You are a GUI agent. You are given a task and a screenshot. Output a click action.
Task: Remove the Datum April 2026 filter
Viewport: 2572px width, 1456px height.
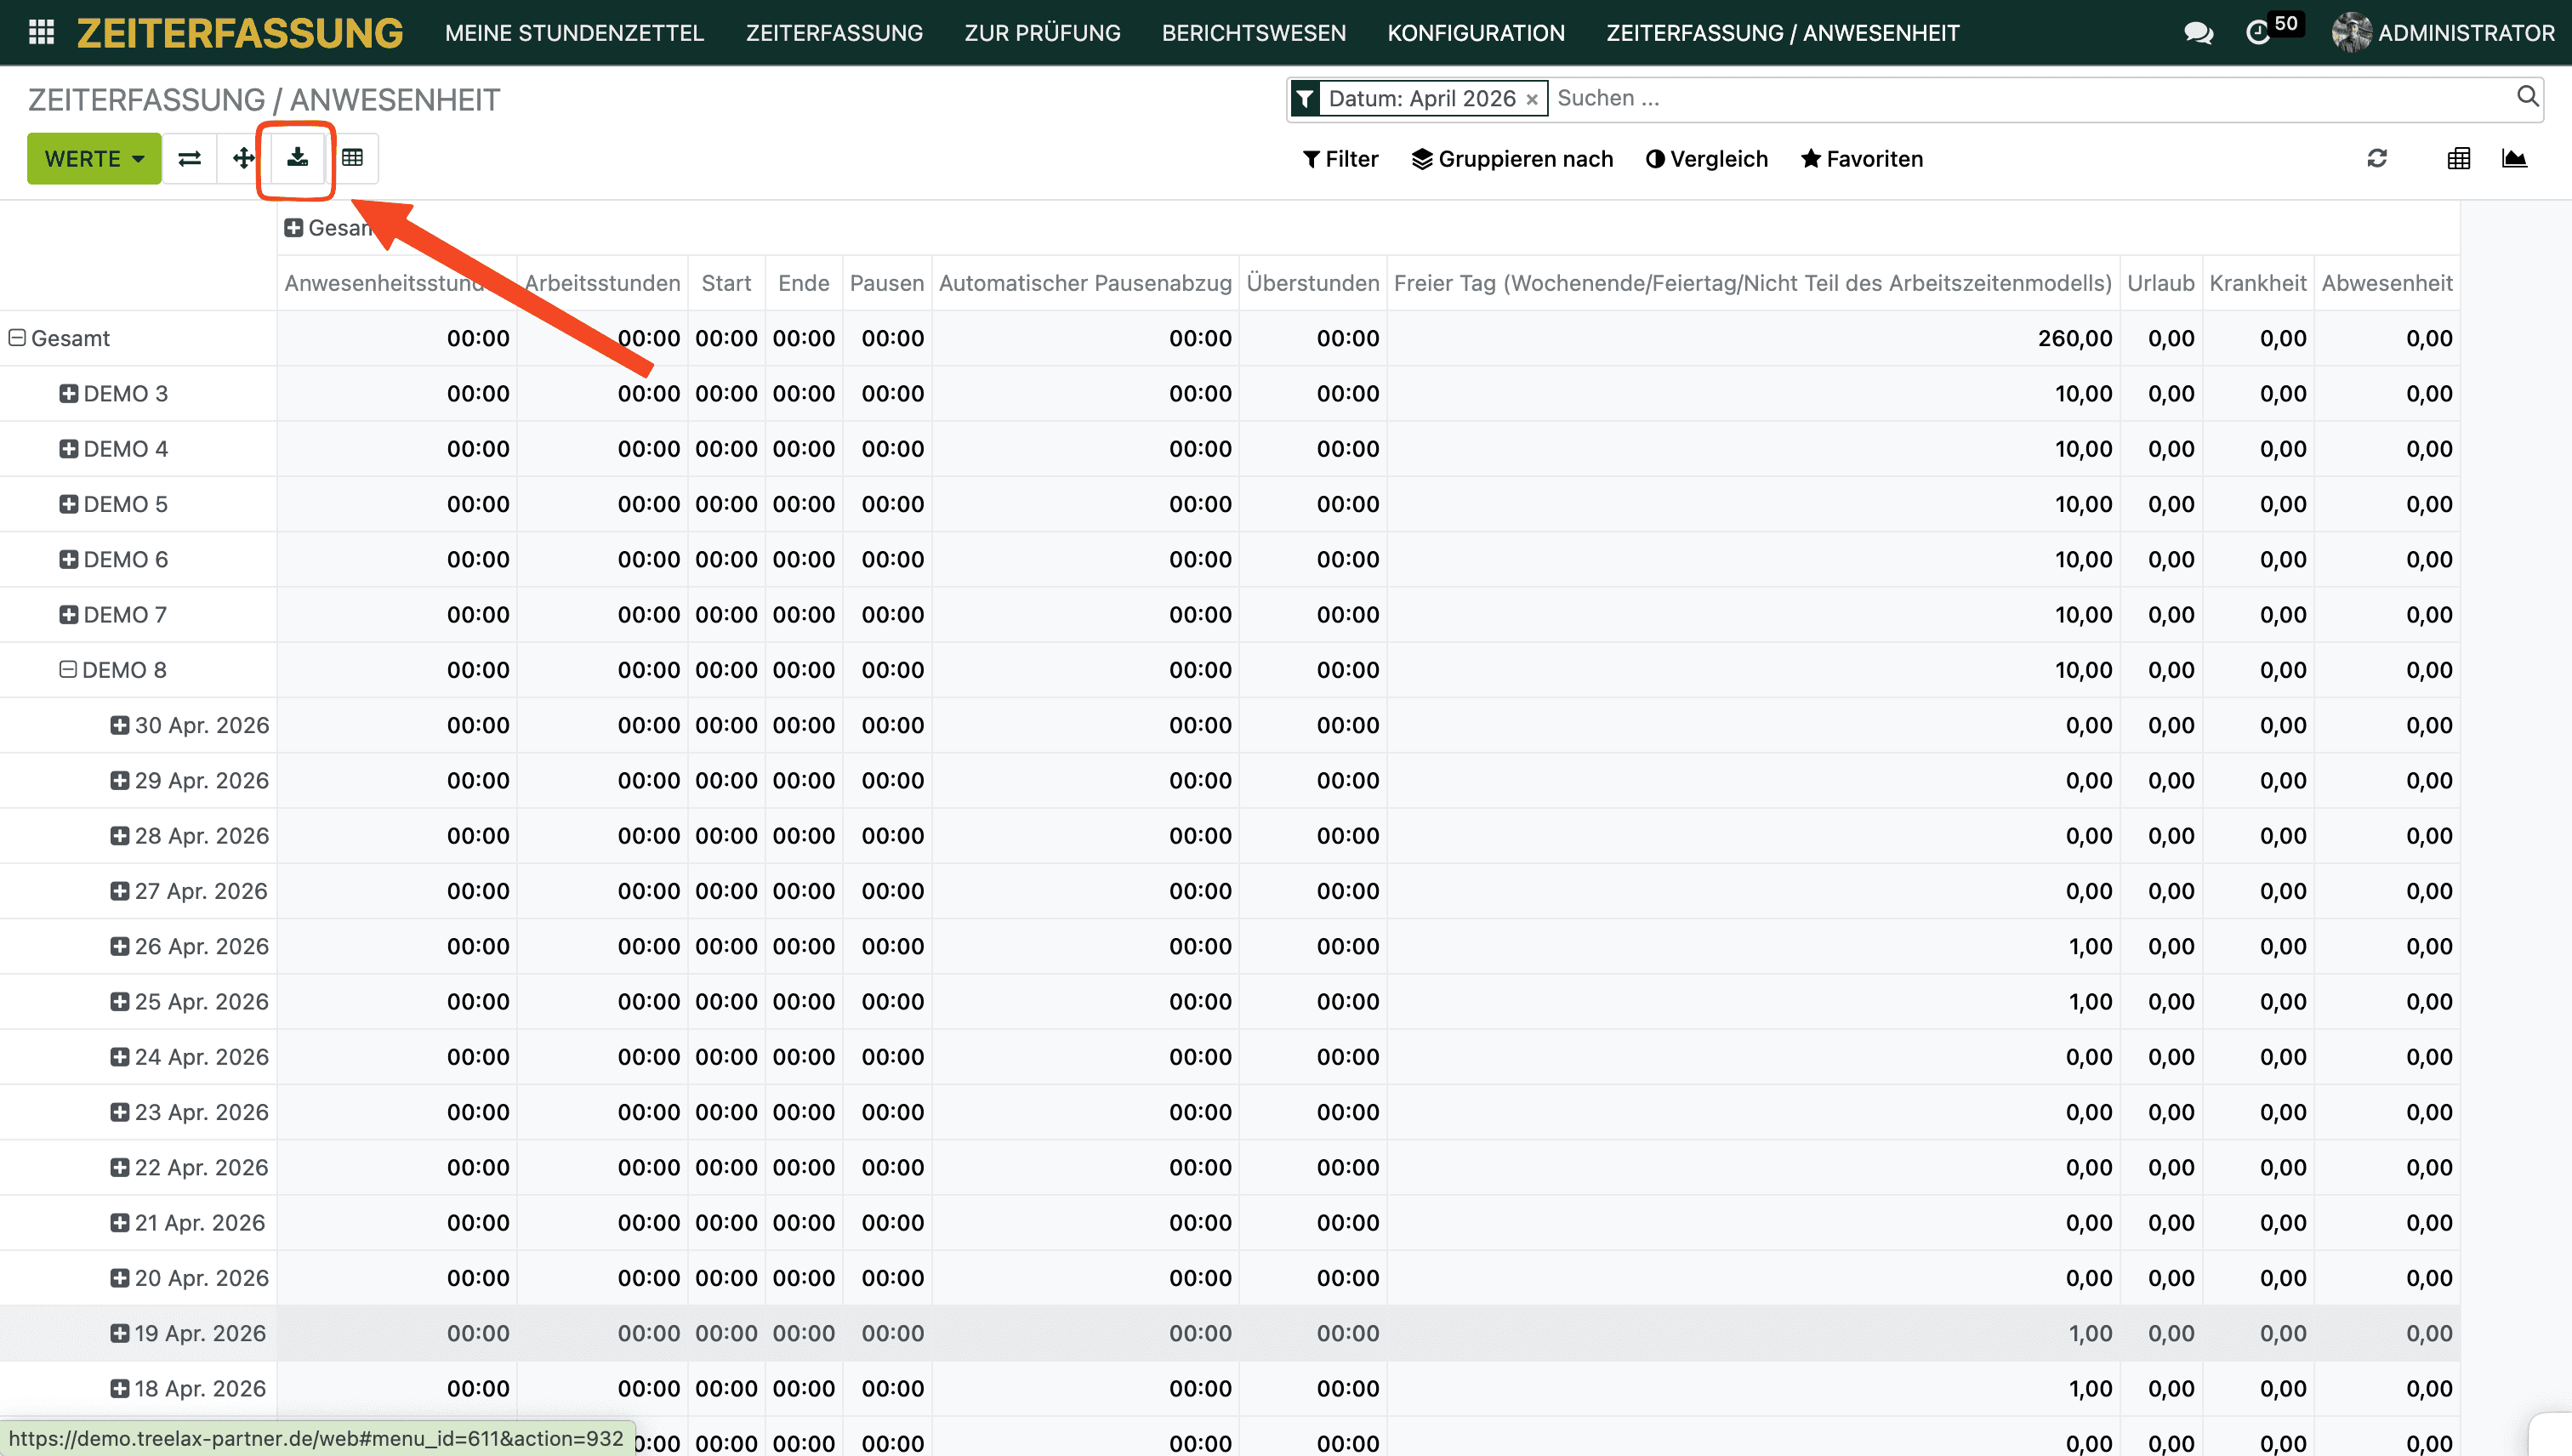pos(1531,99)
